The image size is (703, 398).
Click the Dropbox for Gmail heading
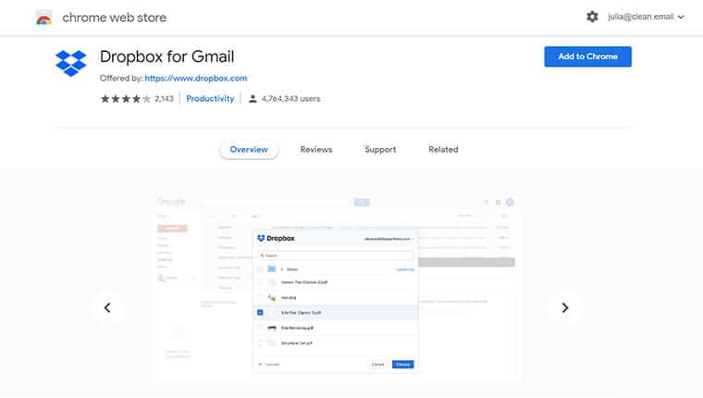click(x=166, y=57)
